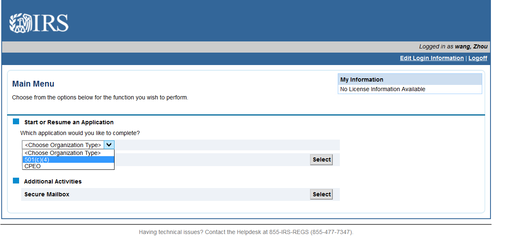The height and width of the screenshot is (251, 510).
Task: Click the Helpdesk contact text in footer
Action: click(x=246, y=232)
